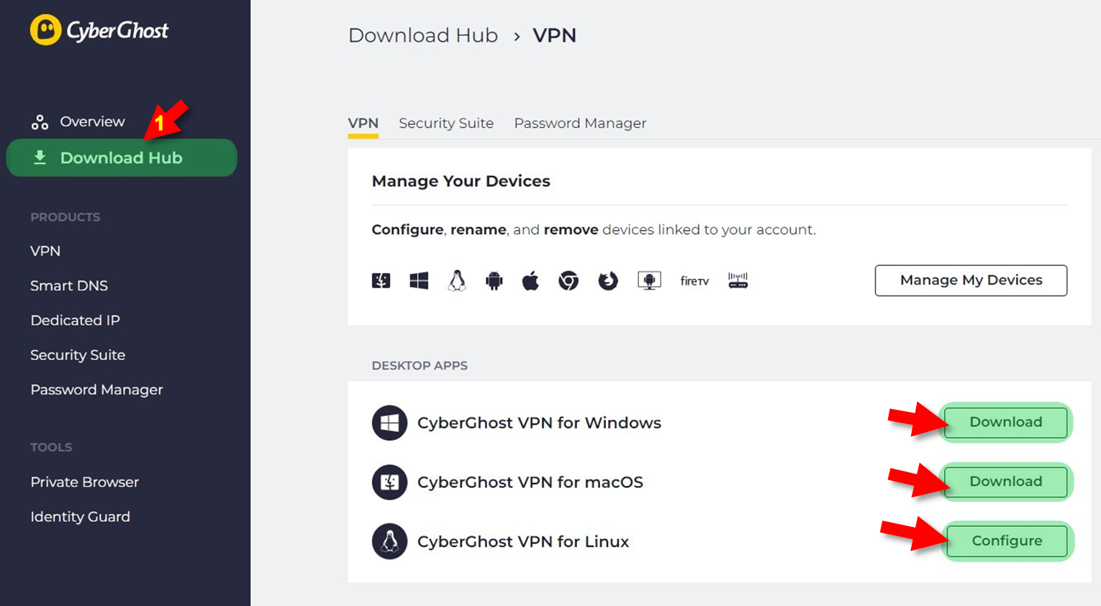Click the Manage My Devices button
Image resolution: width=1101 pixels, height=606 pixels.
point(971,280)
